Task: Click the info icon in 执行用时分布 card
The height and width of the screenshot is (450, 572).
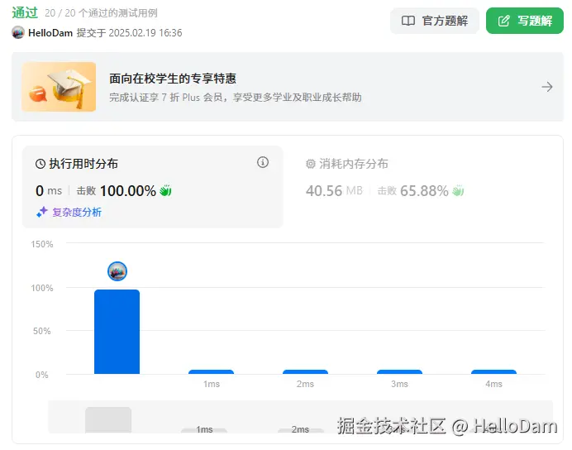Action: (x=263, y=162)
